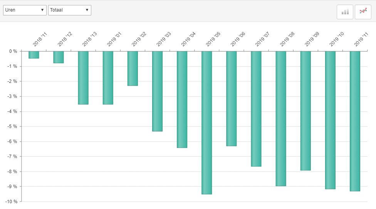Select the 2019 '01 bar
The width and height of the screenshot is (376, 209).
click(108, 78)
